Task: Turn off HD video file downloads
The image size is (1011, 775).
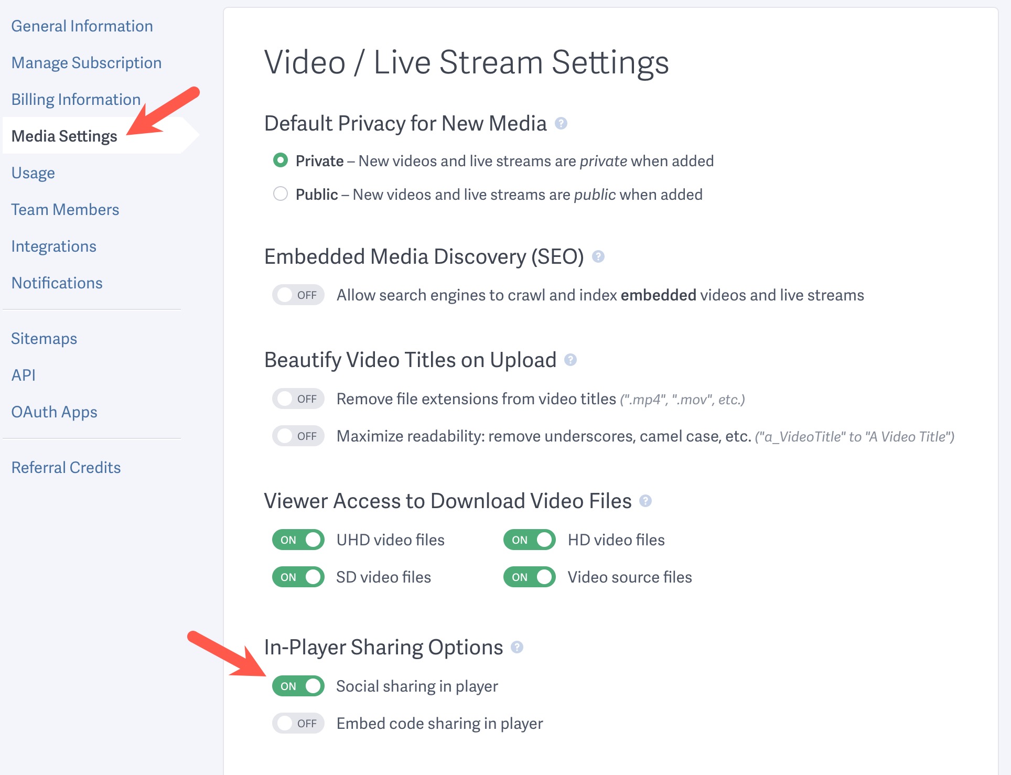Action: 530,540
